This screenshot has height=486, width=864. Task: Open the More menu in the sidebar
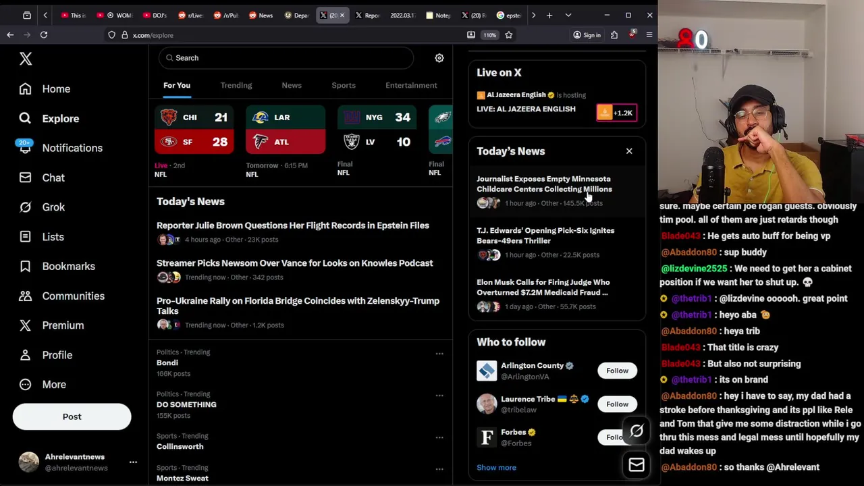pos(43,385)
